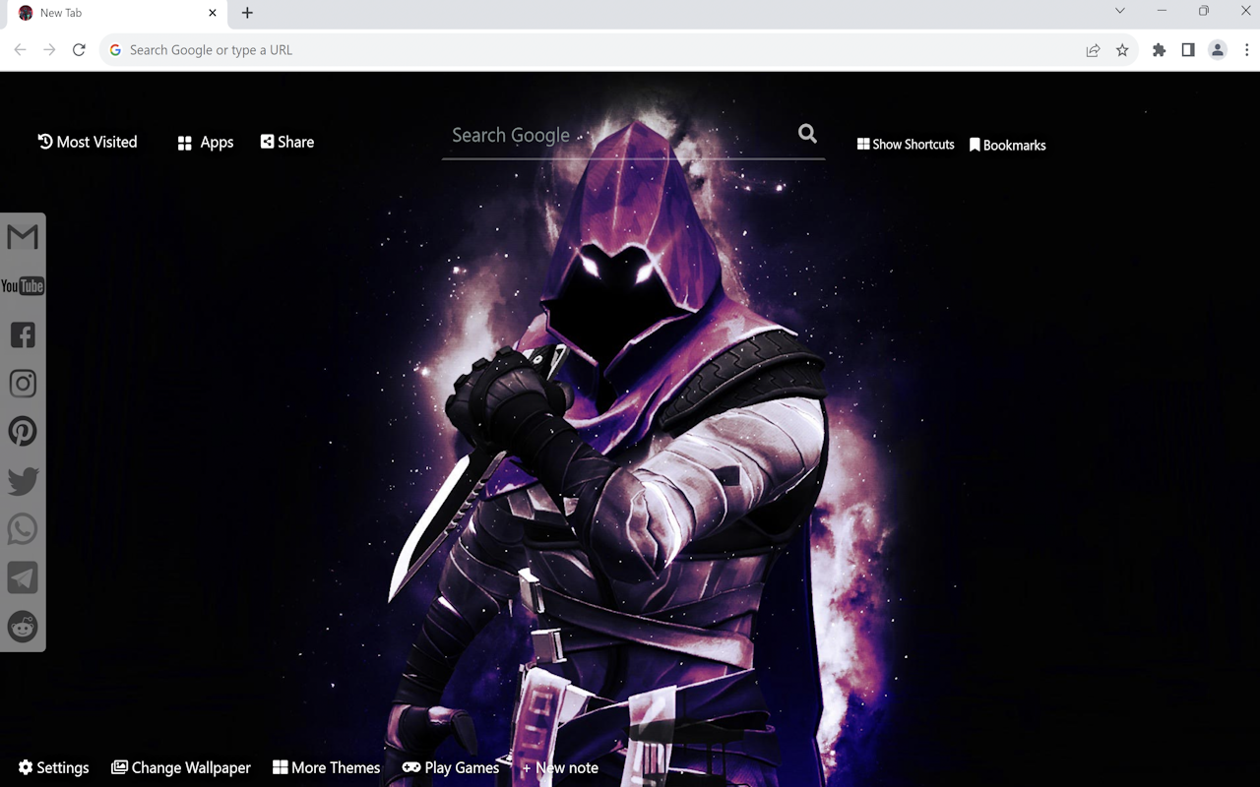Open Bookmarks on the page
1260x787 pixels.
click(1007, 145)
